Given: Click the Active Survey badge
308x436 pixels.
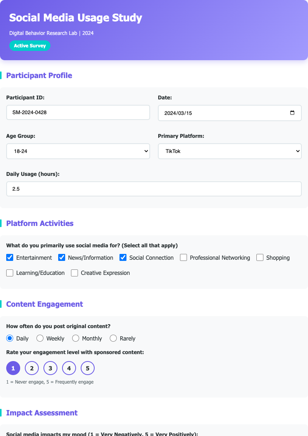Looking at the screenshot, I should point(30,45).
